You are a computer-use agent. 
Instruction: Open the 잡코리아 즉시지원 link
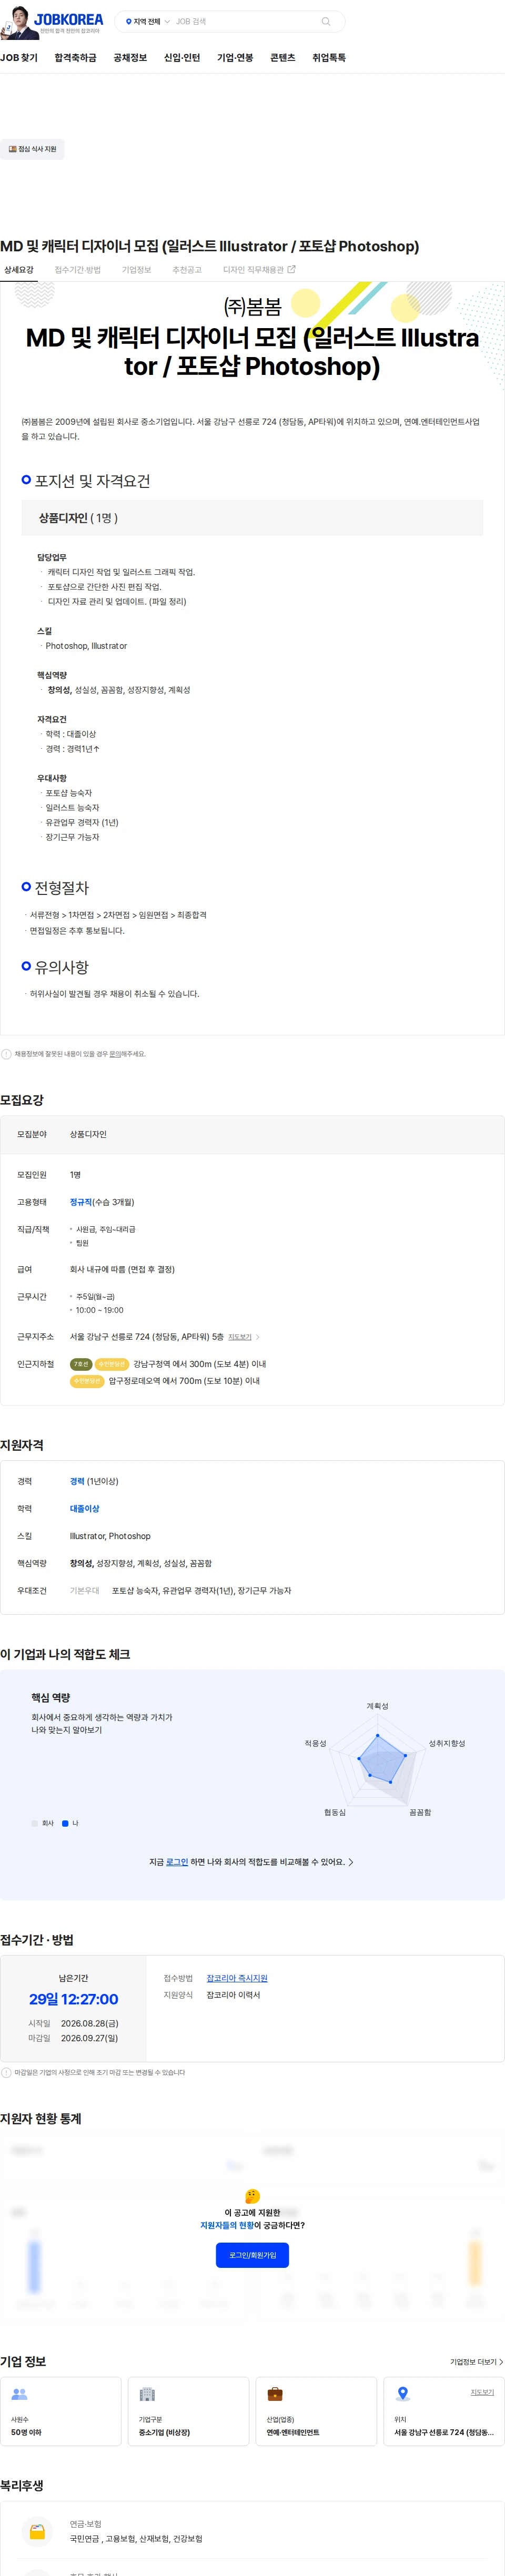point(237,1978)
